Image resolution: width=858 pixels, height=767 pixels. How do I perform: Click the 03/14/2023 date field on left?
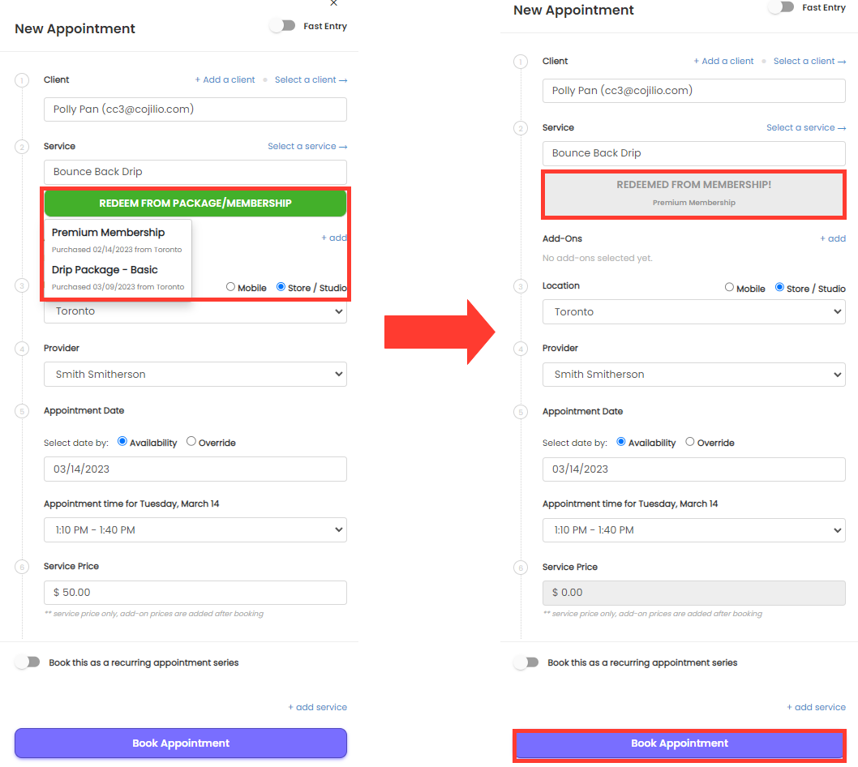coord(195,469)
